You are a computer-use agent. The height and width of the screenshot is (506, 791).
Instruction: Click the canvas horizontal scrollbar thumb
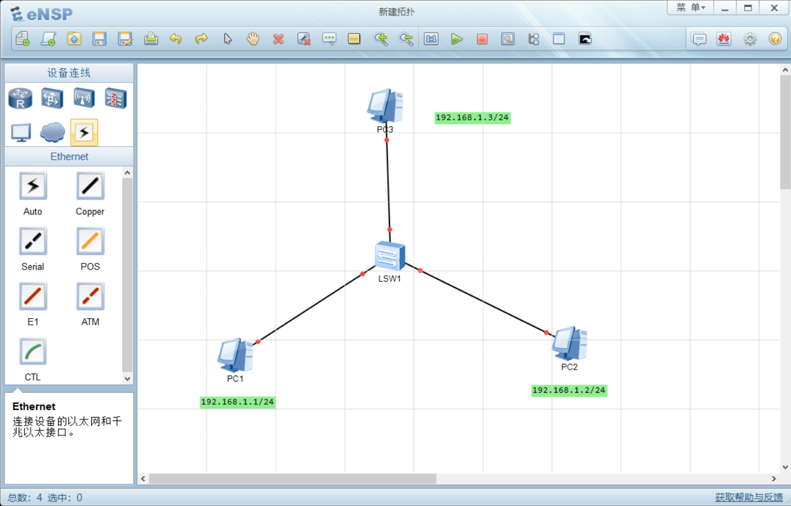(x=293, y=478)
